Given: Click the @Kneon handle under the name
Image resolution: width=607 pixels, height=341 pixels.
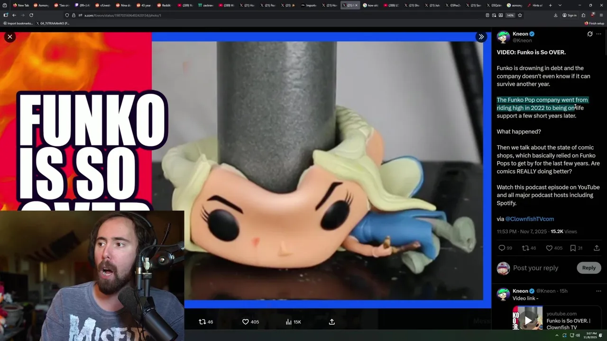Looking at the screenshot, I should tap(522, 41).
